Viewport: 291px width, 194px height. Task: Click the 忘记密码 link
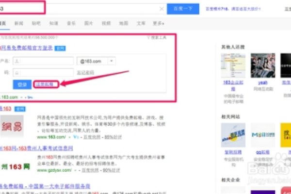pos(85,72)
